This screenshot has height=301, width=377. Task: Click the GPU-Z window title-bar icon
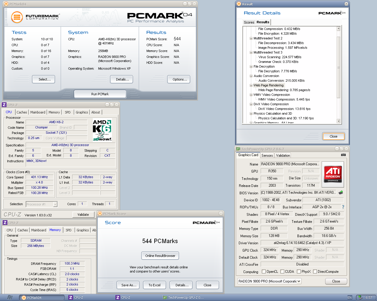(x=238, y=149)
